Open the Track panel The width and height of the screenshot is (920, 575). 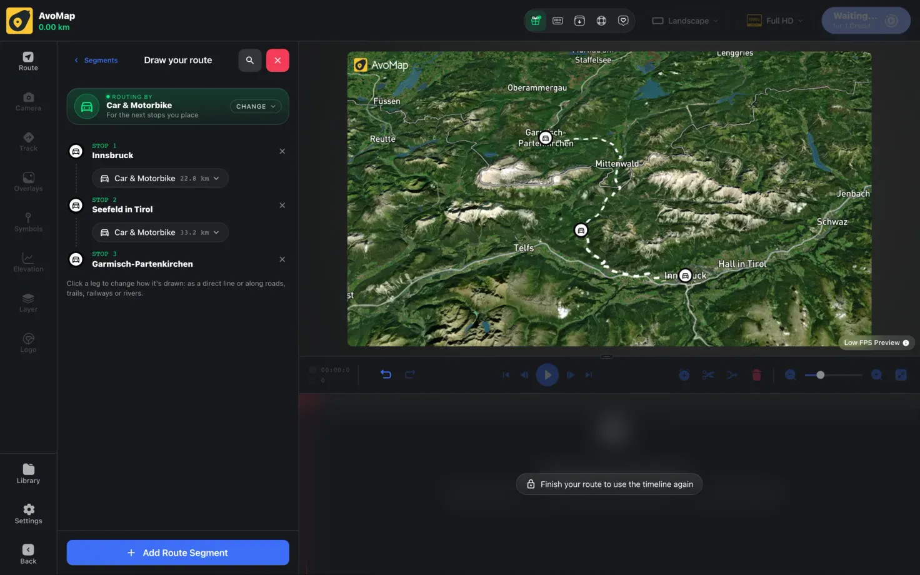(28, 142)
